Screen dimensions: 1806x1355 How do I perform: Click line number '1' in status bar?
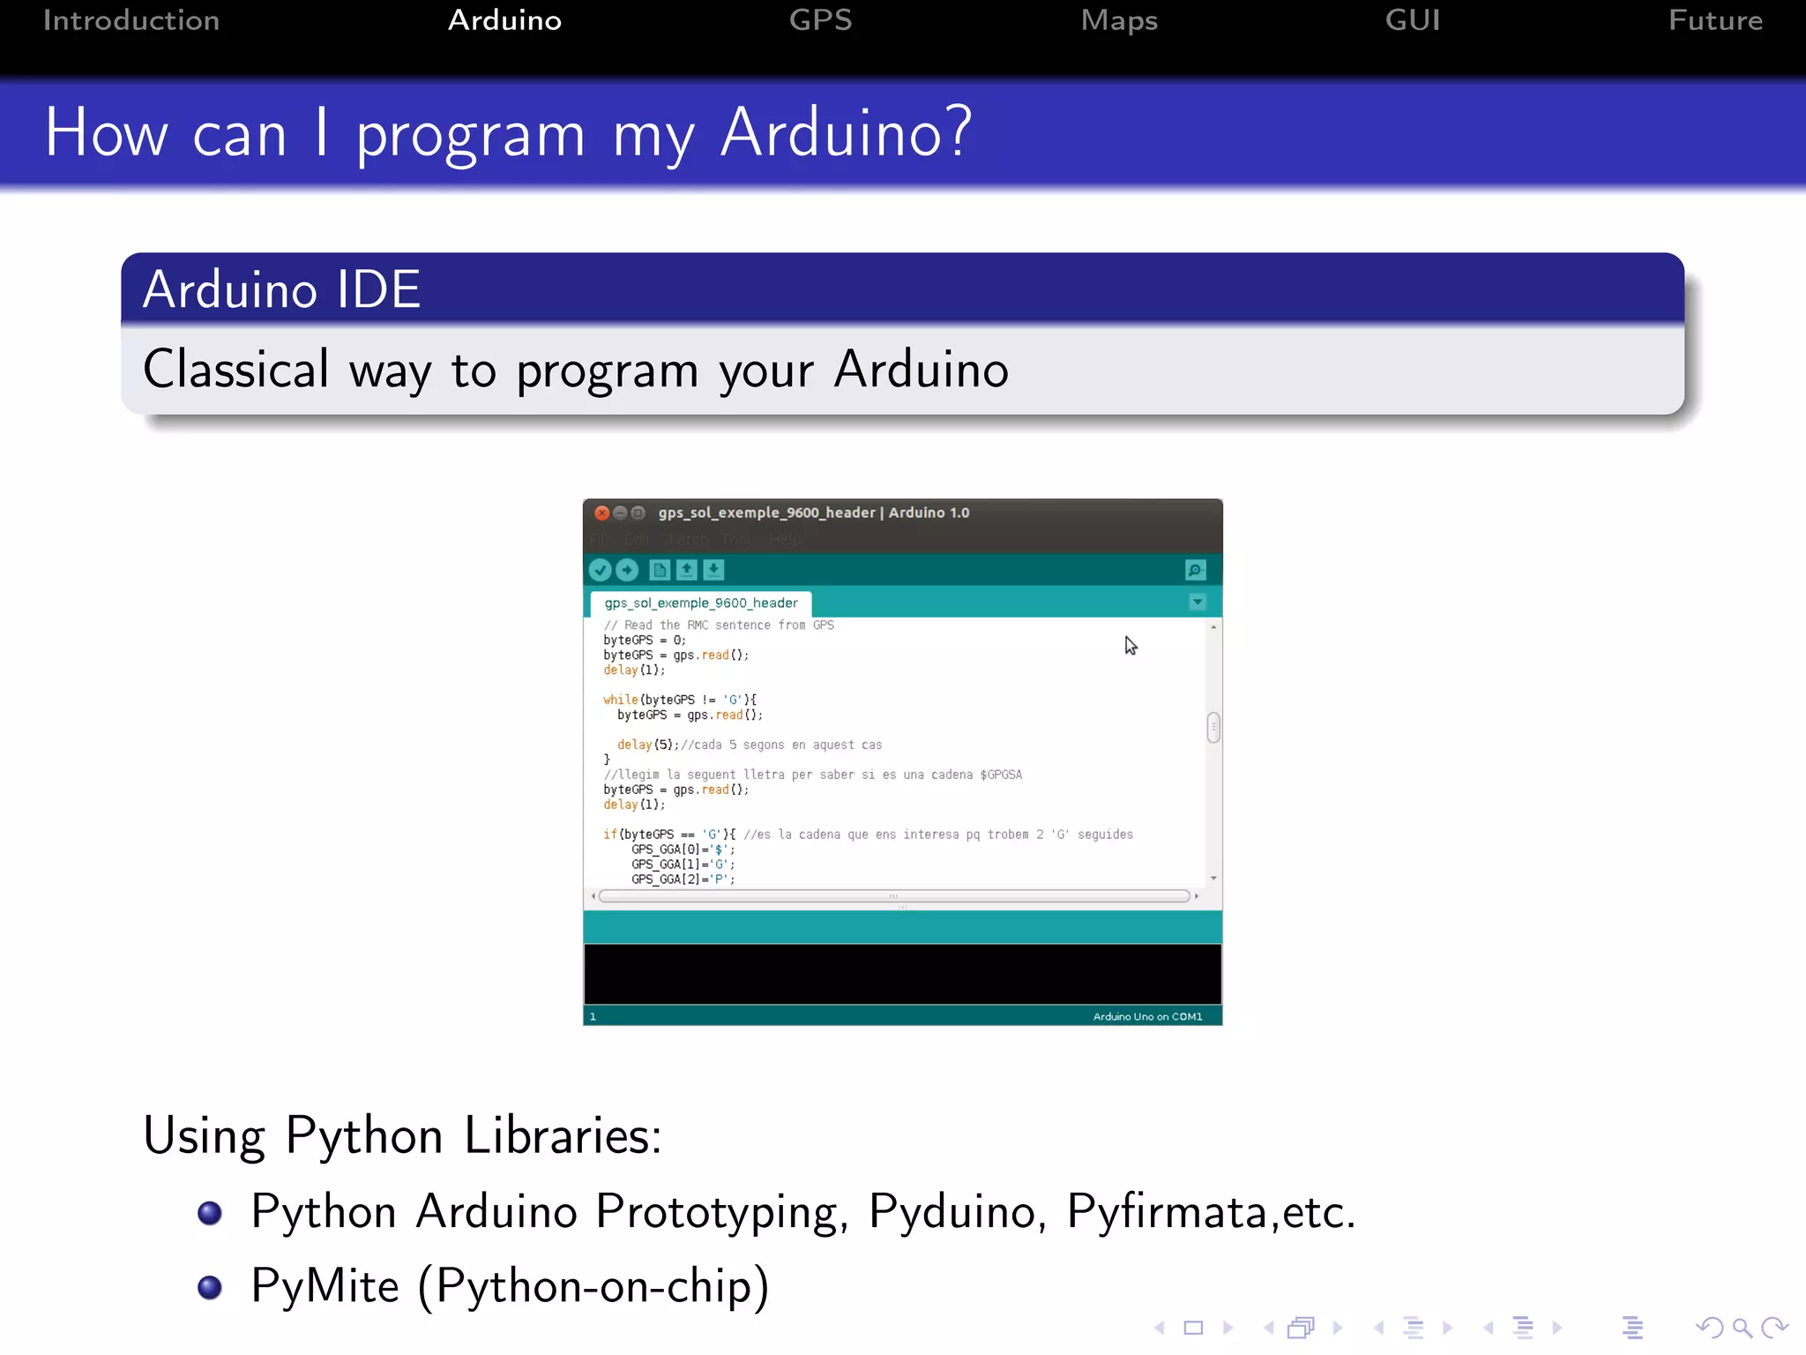[593, 1017]
